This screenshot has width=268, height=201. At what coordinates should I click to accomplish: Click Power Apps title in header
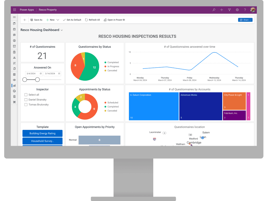point(27,10)
